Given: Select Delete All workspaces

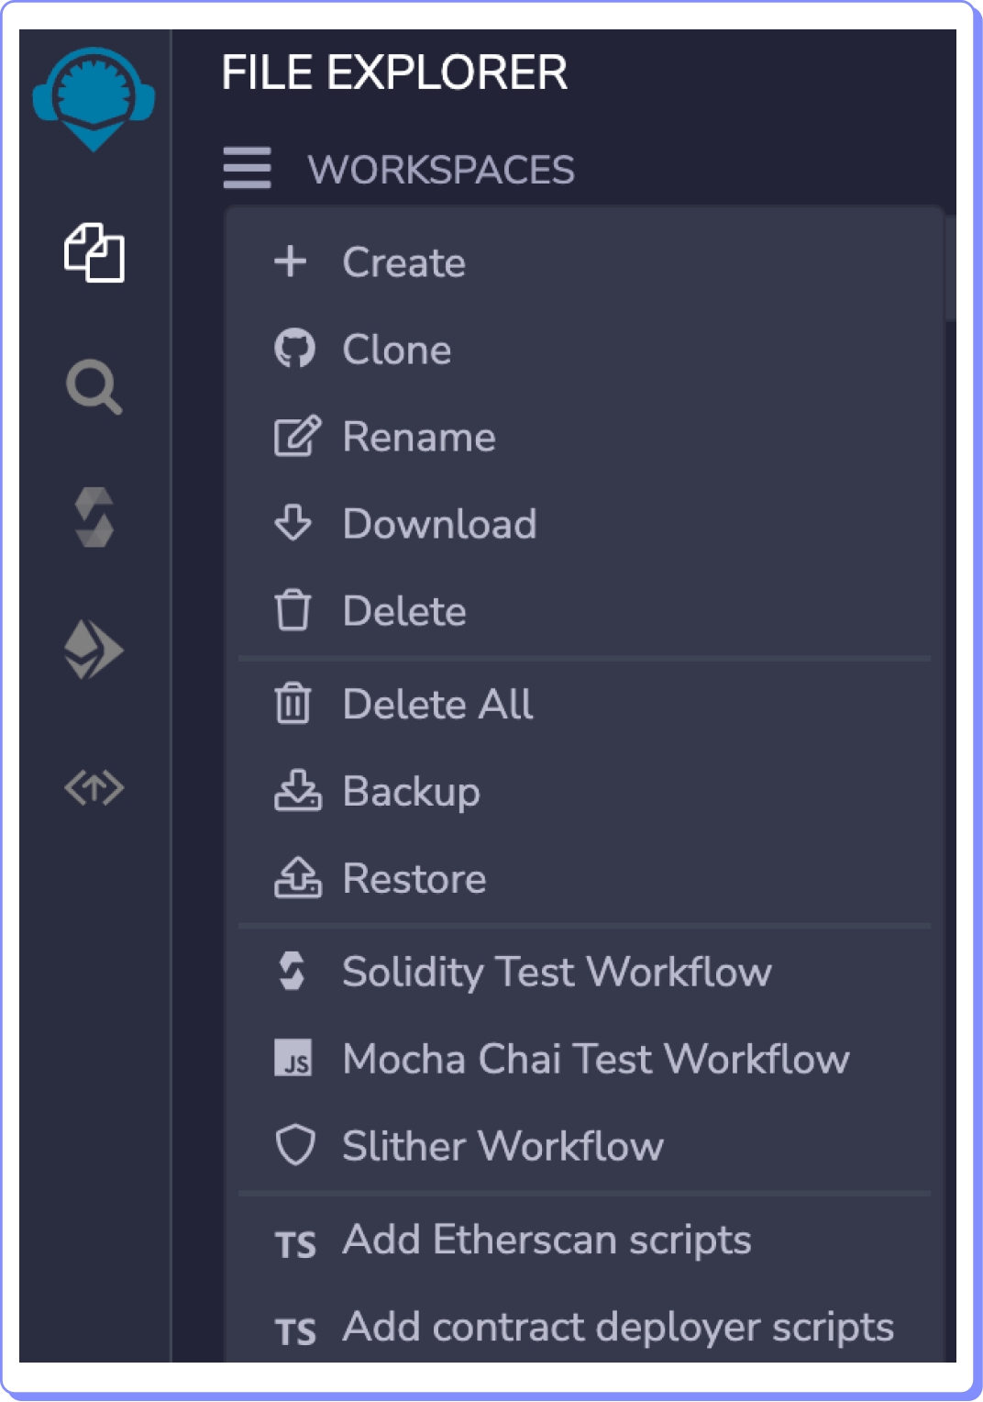Looking at the screenshot, I should (436, 705).
